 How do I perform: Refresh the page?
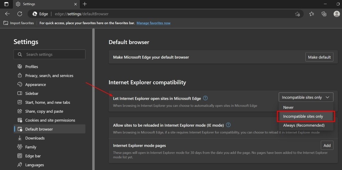tap(19, 14)
